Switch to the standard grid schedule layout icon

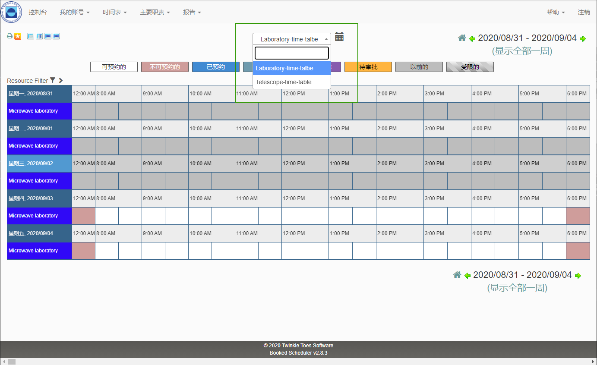pos(31,36)
